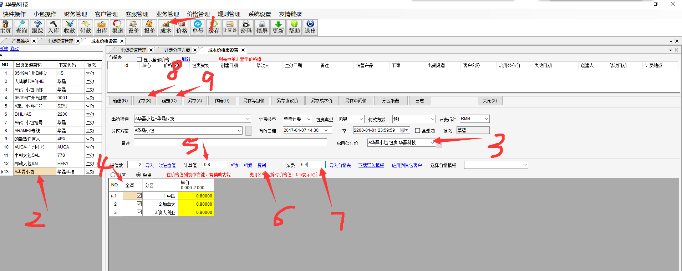
Task: Click the 查询 (query) toolbar icon
Action: (x=21, y=27)
